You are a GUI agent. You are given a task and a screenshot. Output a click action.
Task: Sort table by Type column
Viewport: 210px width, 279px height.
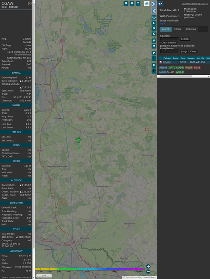point(183,58)
